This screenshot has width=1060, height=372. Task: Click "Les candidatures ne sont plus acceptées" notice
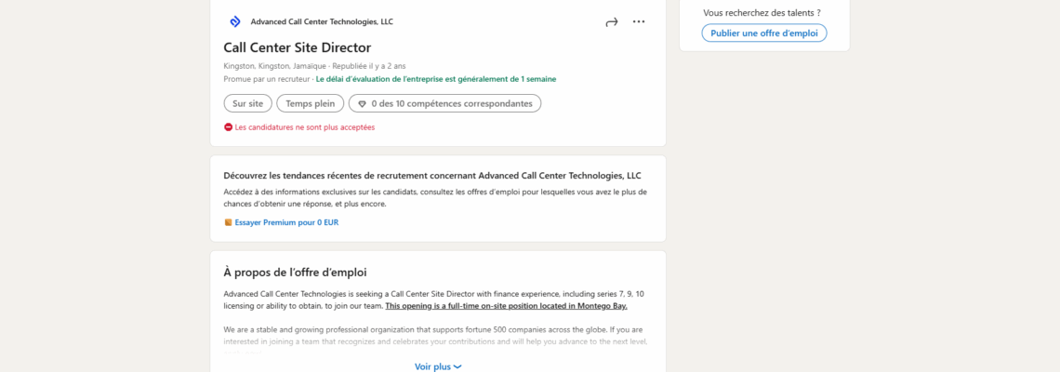coord(305,127)
